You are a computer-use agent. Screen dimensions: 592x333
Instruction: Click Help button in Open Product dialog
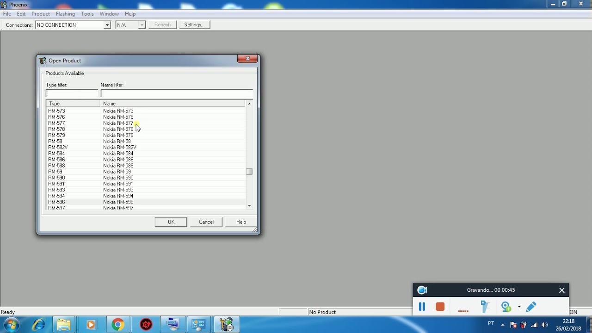[x=241, y=222]
